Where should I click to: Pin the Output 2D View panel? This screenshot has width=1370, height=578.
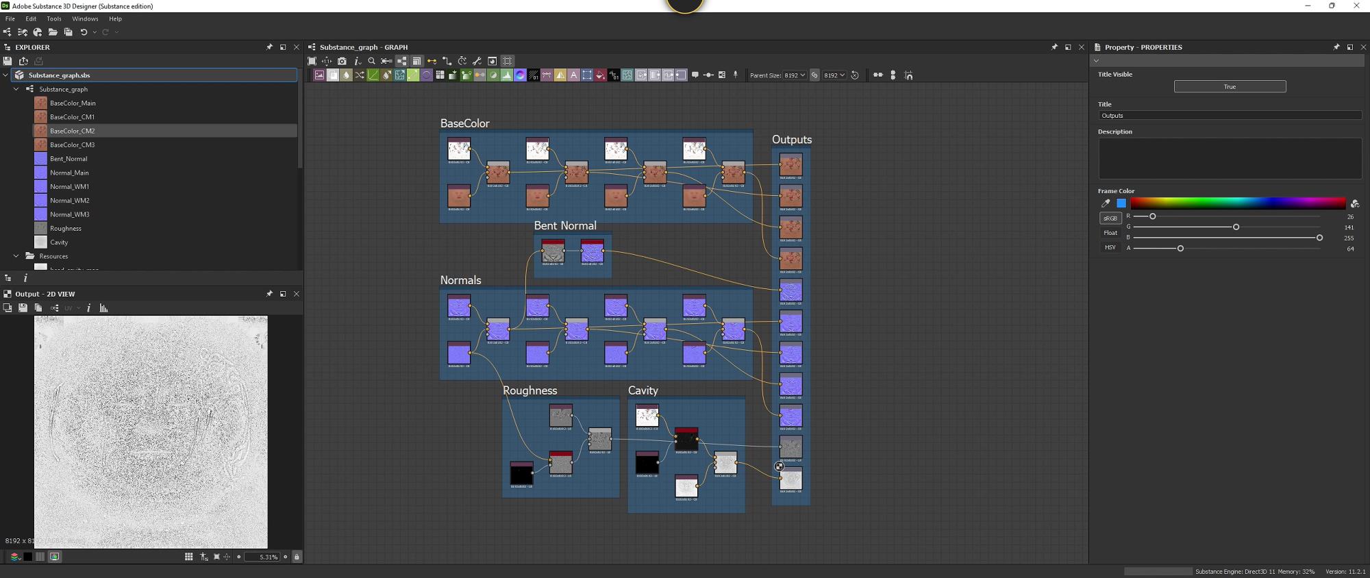point(269,294)
